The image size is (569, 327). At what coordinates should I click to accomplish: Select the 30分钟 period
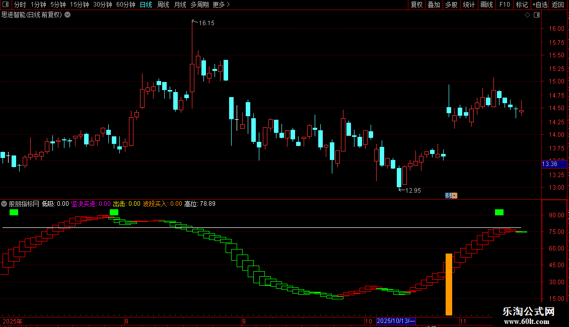[x=102, y=5]
